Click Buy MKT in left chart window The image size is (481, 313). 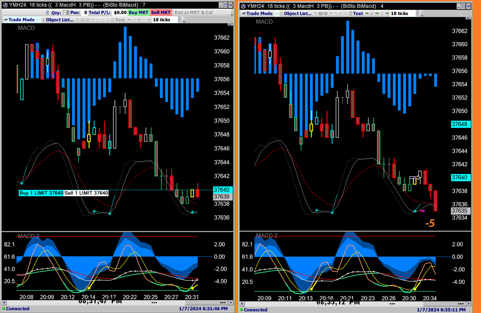(x=139, y=13)
